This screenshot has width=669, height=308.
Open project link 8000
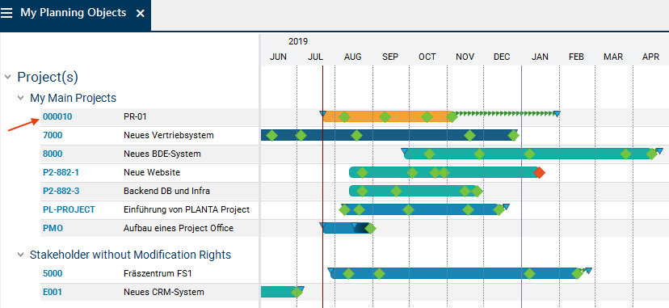click(x=53, y=154)
